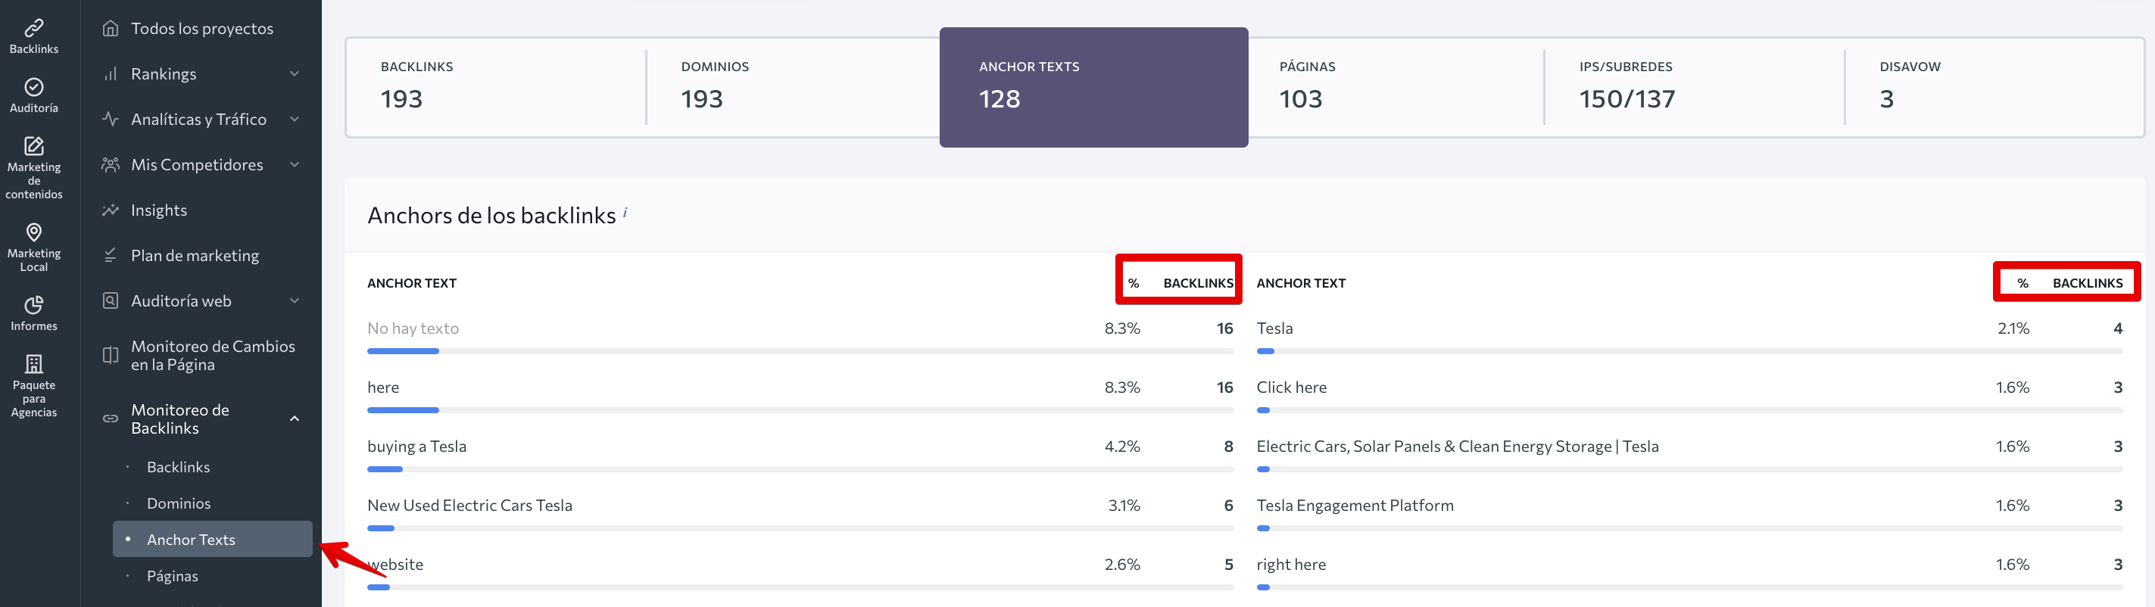Click the right ANCHOR TEXT column header
The height and width of the screenshot is (607, 2155).
click(x=1301, y=283)
